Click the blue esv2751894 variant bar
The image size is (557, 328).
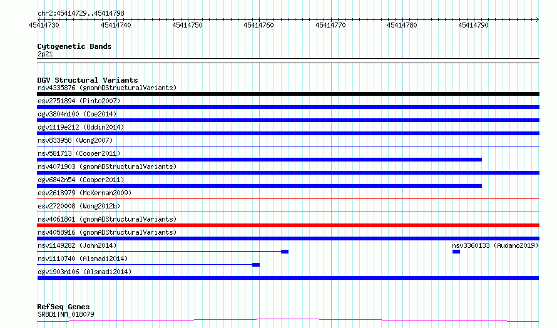tap(288, 107)
